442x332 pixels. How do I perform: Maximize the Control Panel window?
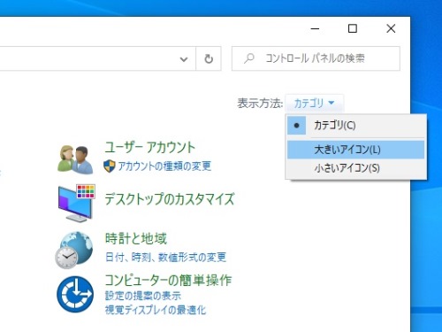pyautogui.click(x=353, y=28)
